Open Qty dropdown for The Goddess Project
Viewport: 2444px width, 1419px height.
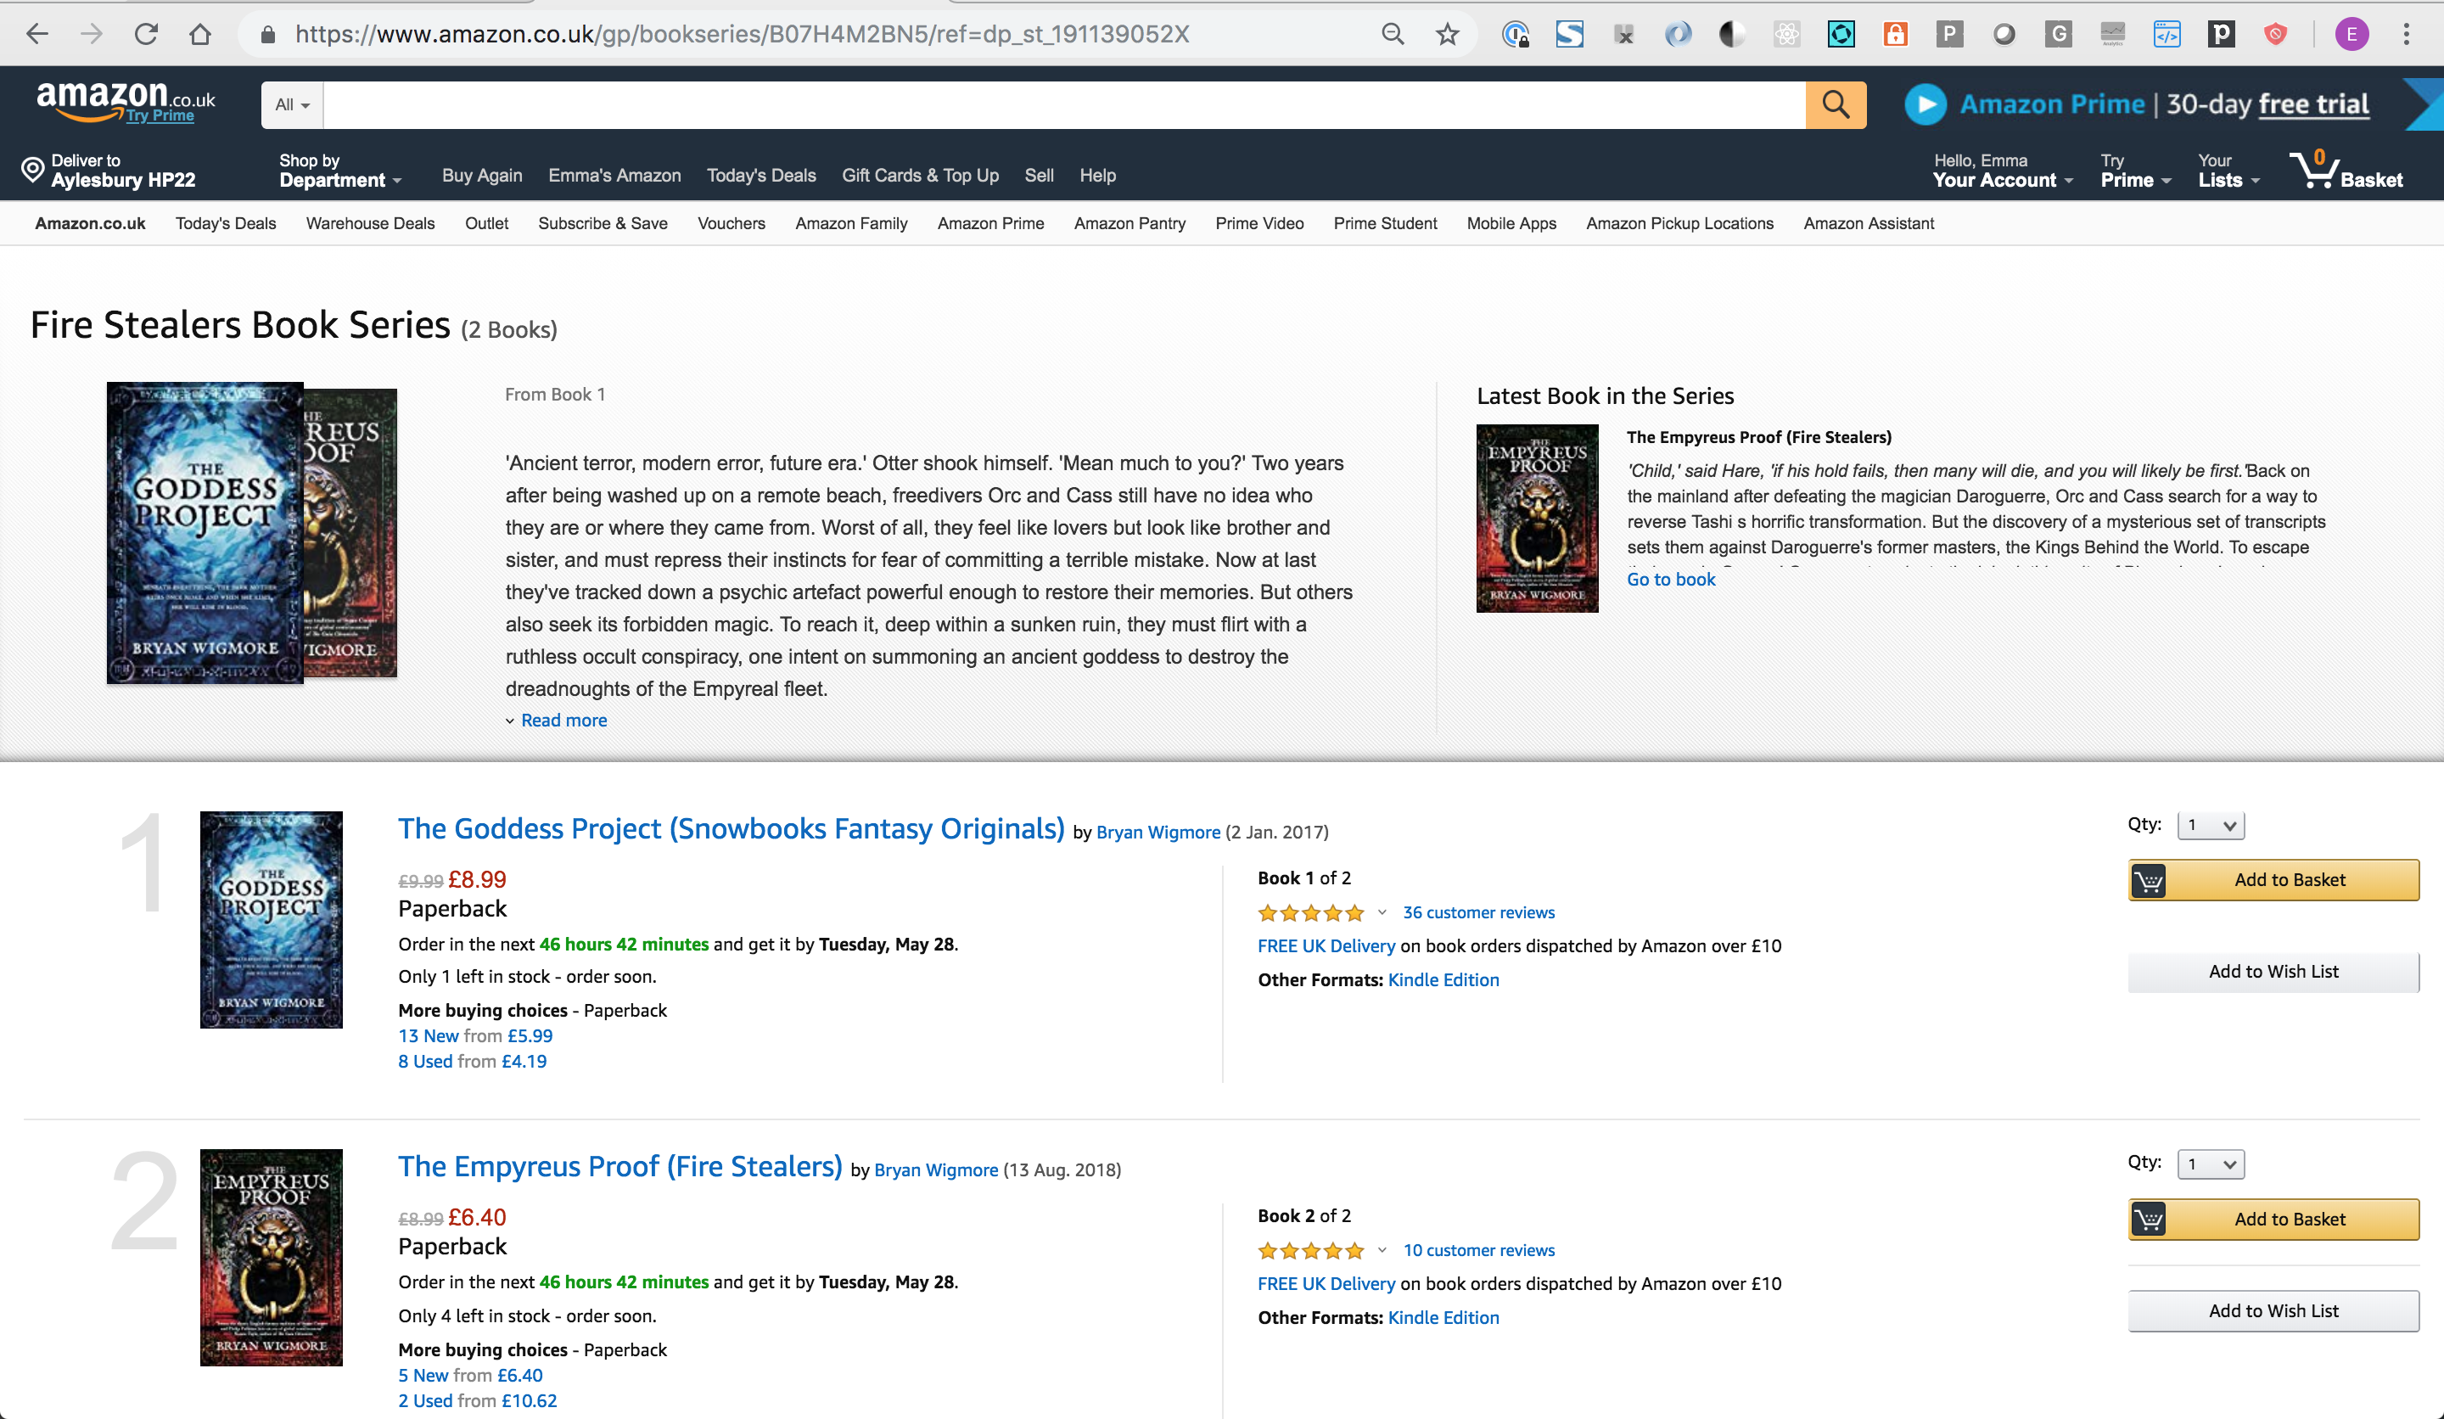click(2211, 826)
